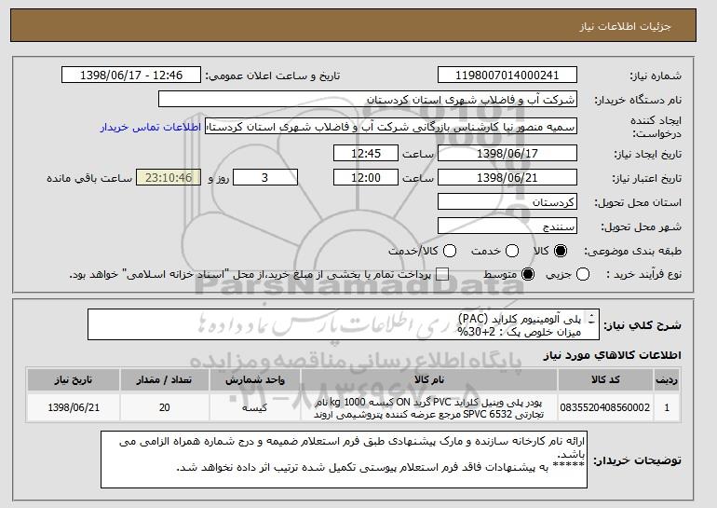Click the quantity cell showing 20

[x=165, y=407]
